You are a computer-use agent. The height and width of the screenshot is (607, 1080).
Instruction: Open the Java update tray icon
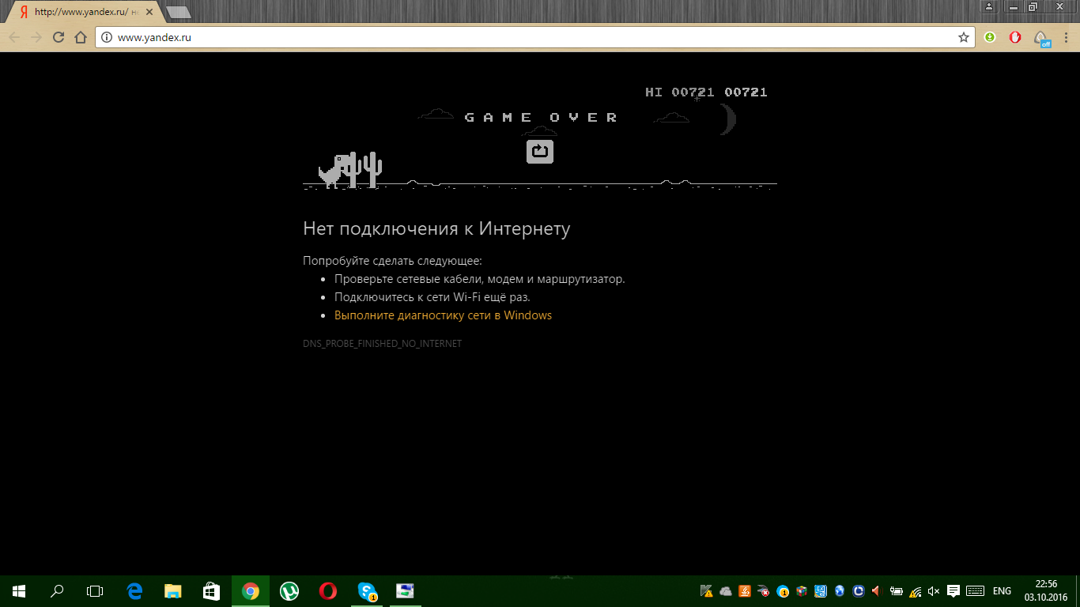click(x=745, y=590)
